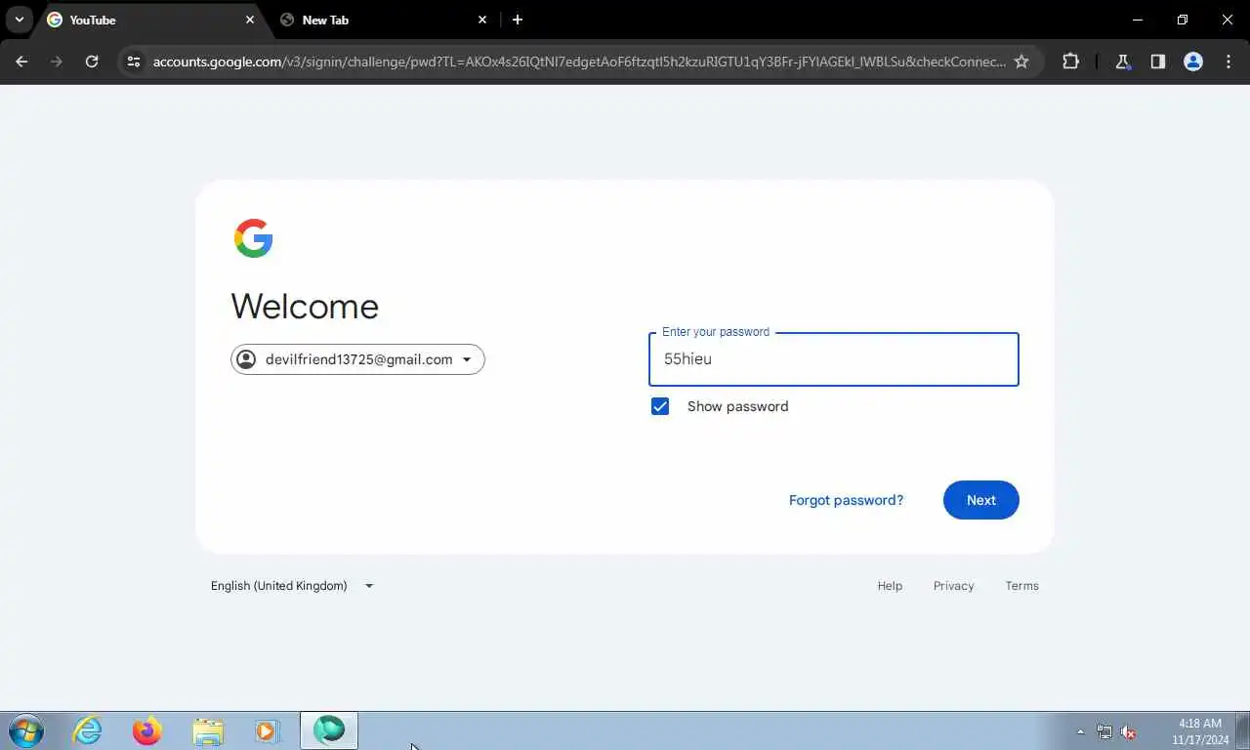
Task: Click the Forgot password? link
Action: coord(846,500)
